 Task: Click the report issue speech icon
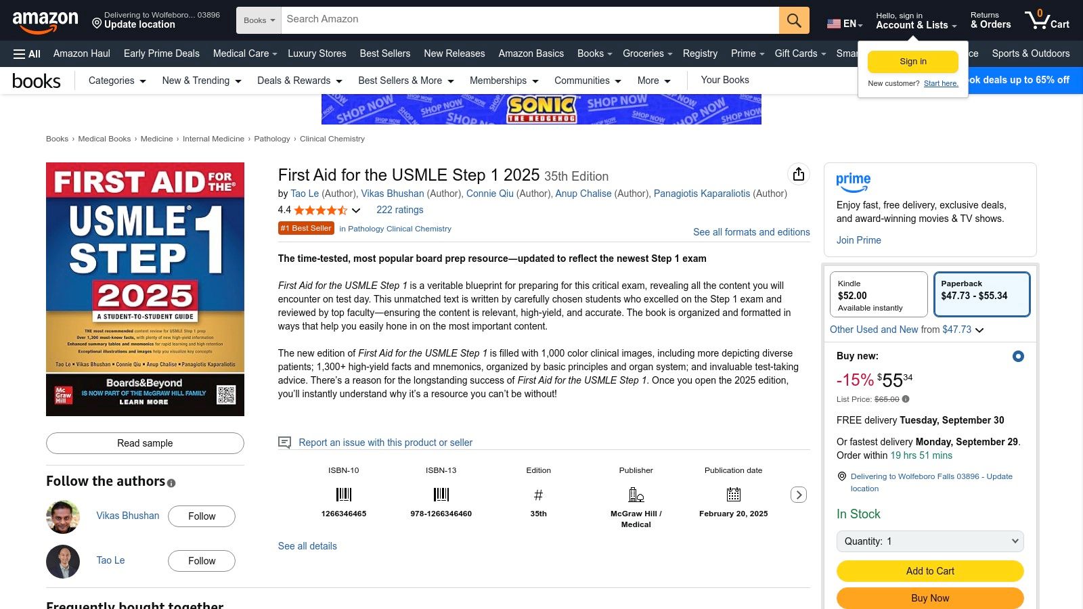284,443
